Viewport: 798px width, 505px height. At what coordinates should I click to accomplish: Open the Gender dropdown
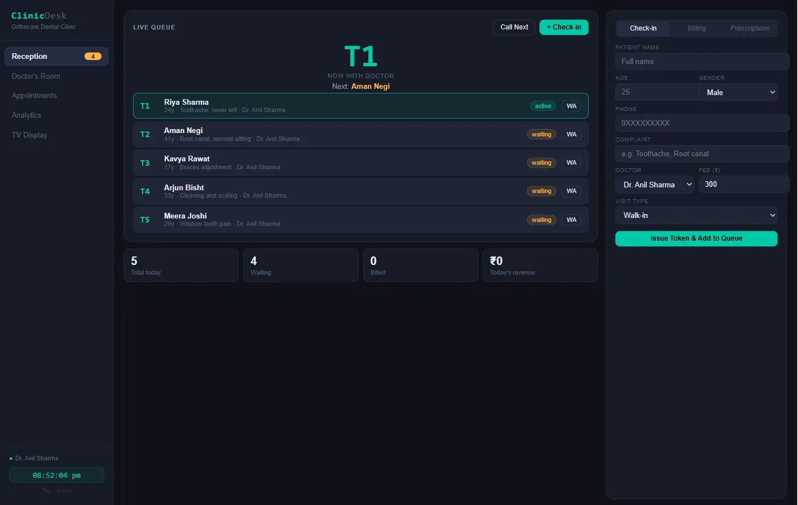pos(738,92)
